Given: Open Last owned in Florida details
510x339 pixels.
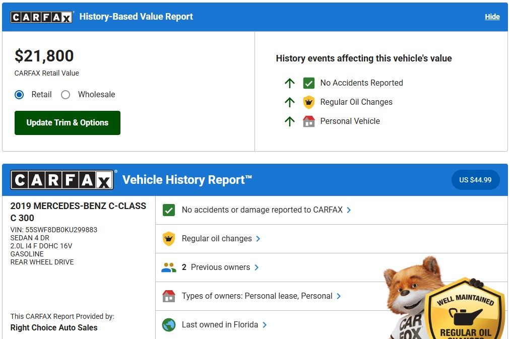Looking at the screenshot, I should [265, 325].
